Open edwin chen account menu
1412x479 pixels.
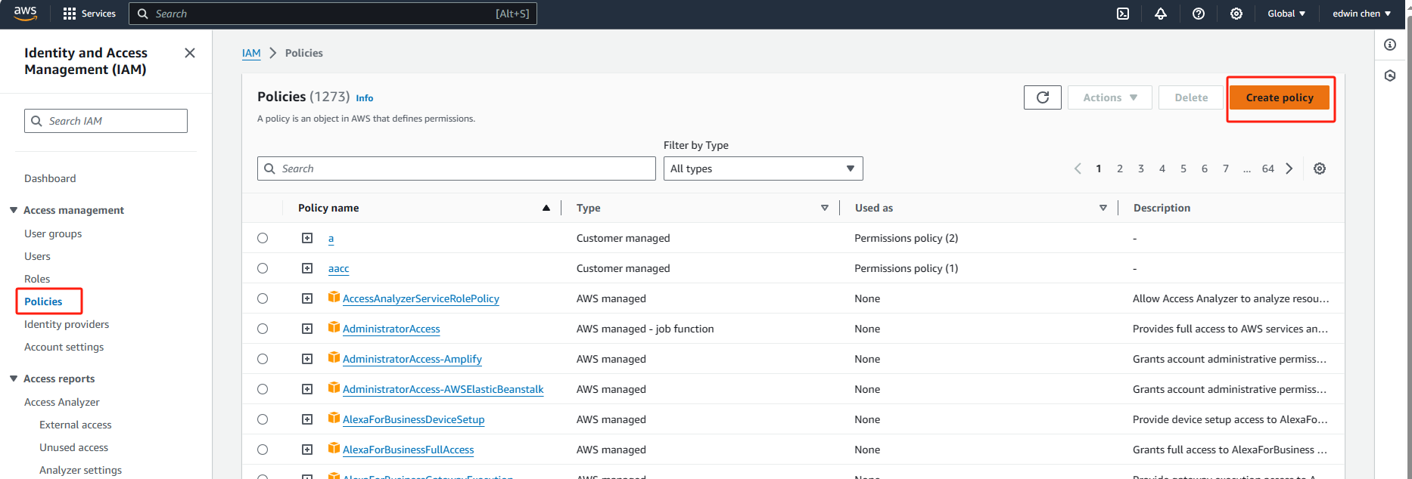1361,14
